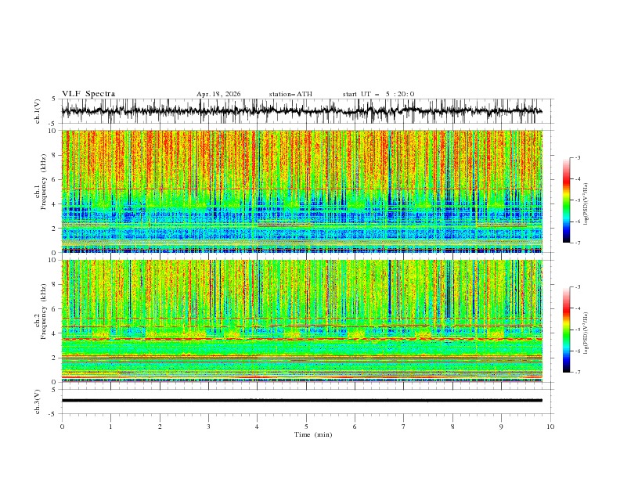Screen dimensions: 620x479
Task: Click the ch.1 log(PSD) colorbar label
Action: pyautogui.click(x=586, y=204)
